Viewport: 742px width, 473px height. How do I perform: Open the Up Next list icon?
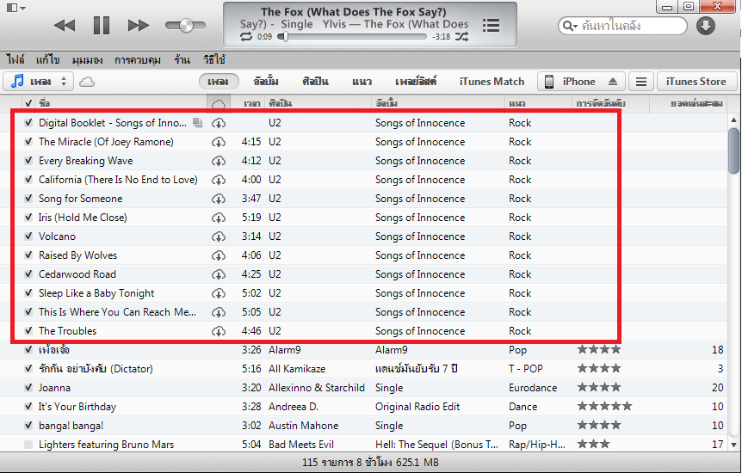click(491, 25)
